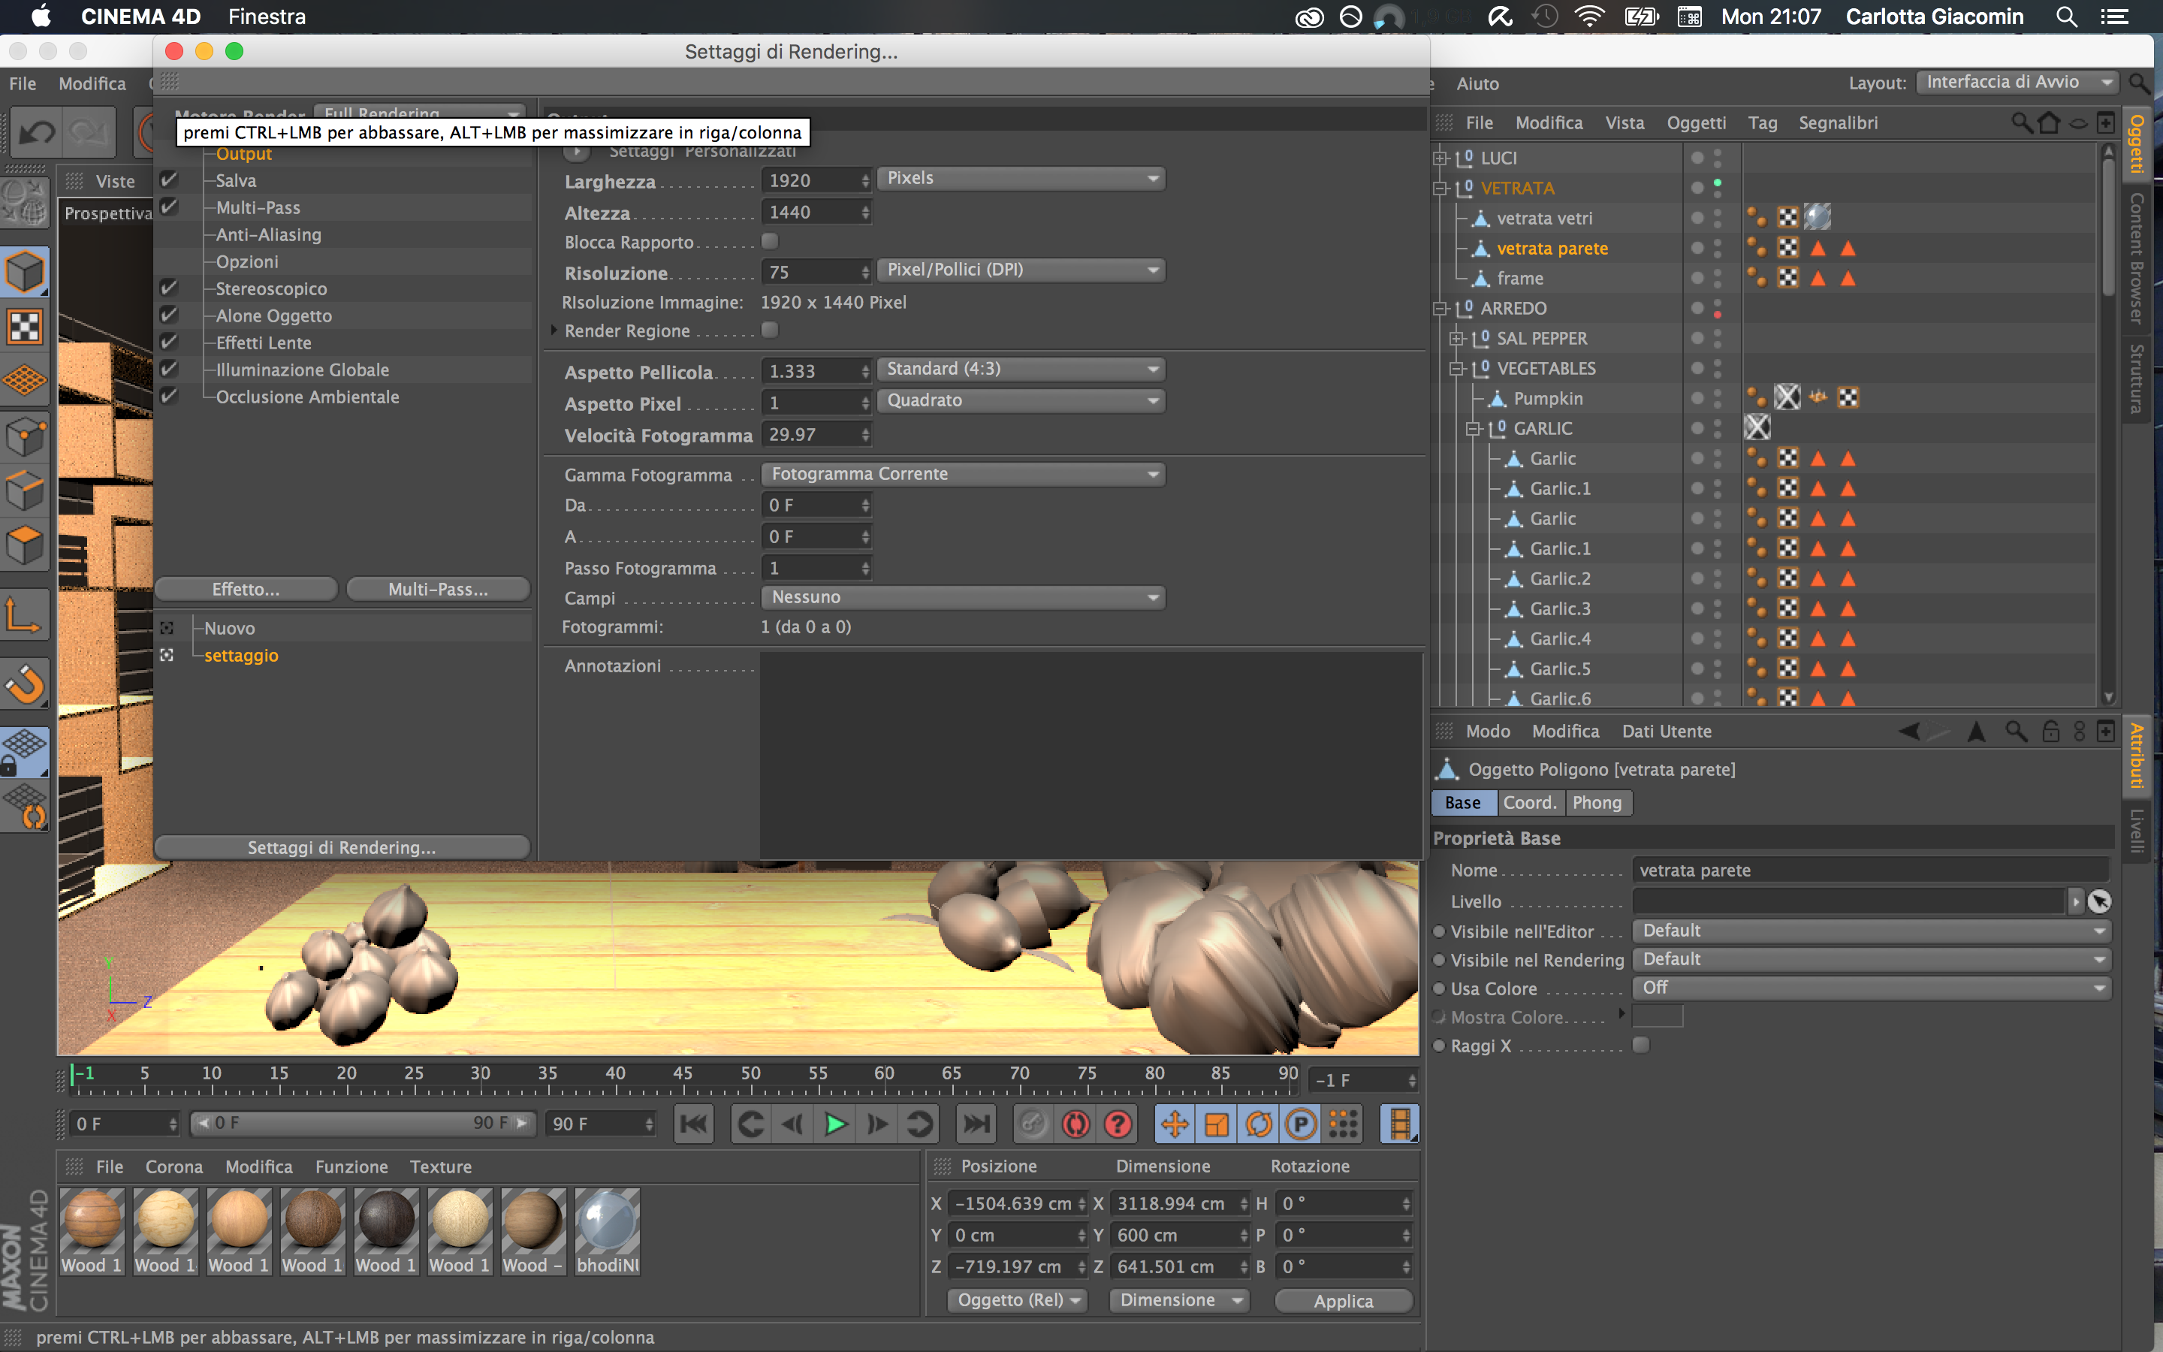Open the Usa Colore dropdown
The width and height of the screenshot is (2163, 1352).
1871,987
